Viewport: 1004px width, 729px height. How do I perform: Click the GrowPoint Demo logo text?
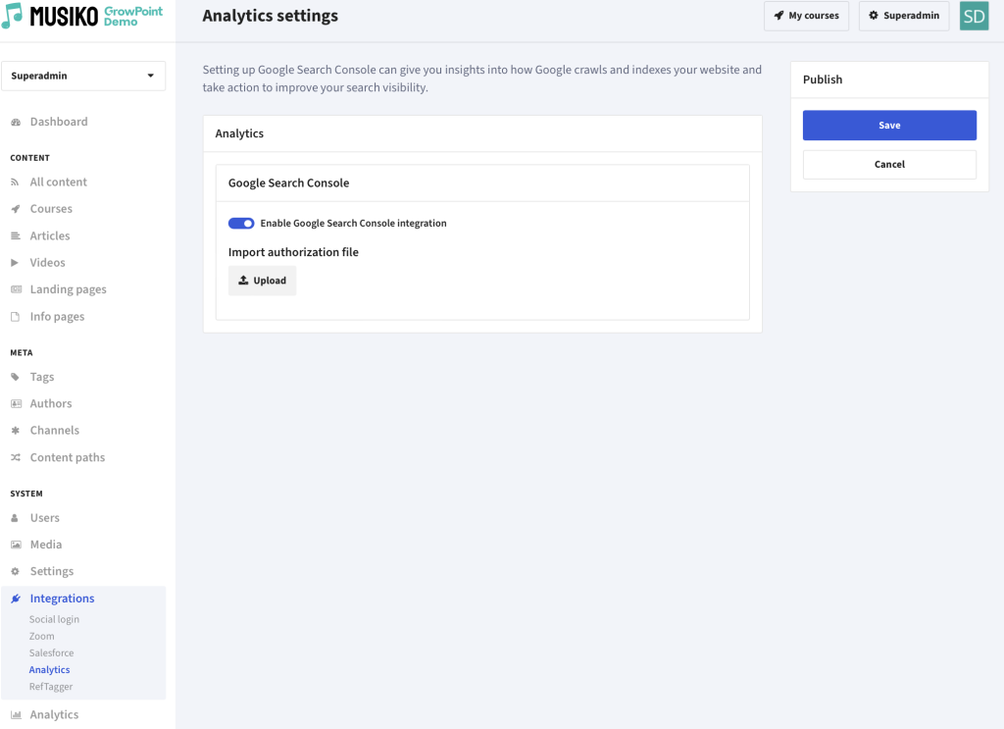point(133,17)
